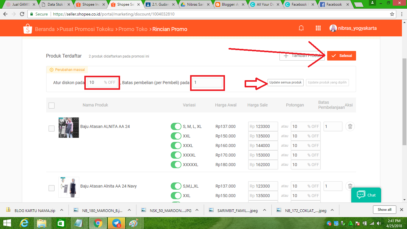Viewport: 407px width, 229px height.
Task: Switch to the Jual GAMIS tab
Action: click(19, 4)
